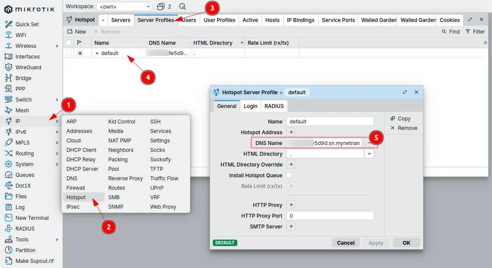Add an HTML Directory Override value
The width and height of the screenshot is (492, 268).
pos(291,164)
